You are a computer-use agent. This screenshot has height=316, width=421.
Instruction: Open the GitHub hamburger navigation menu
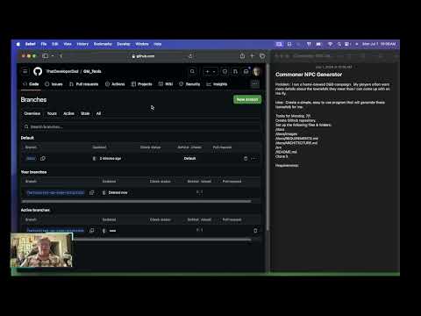(x=25, y=71)
